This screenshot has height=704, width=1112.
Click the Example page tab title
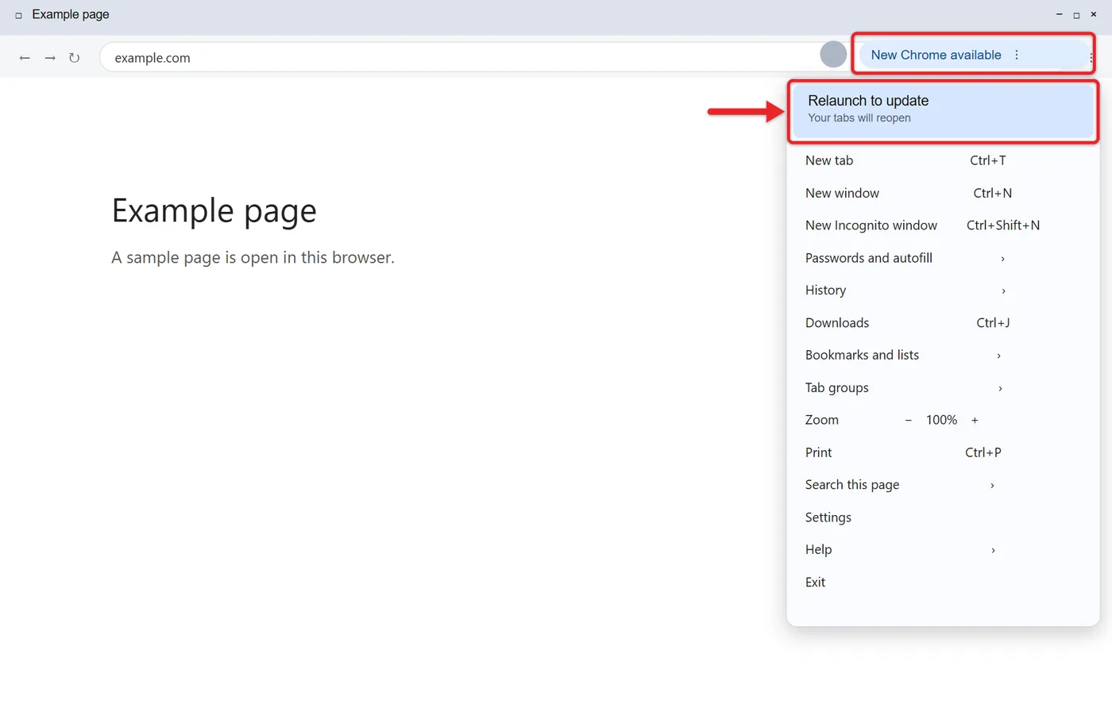pyautogui.click(x=71, y=14)
